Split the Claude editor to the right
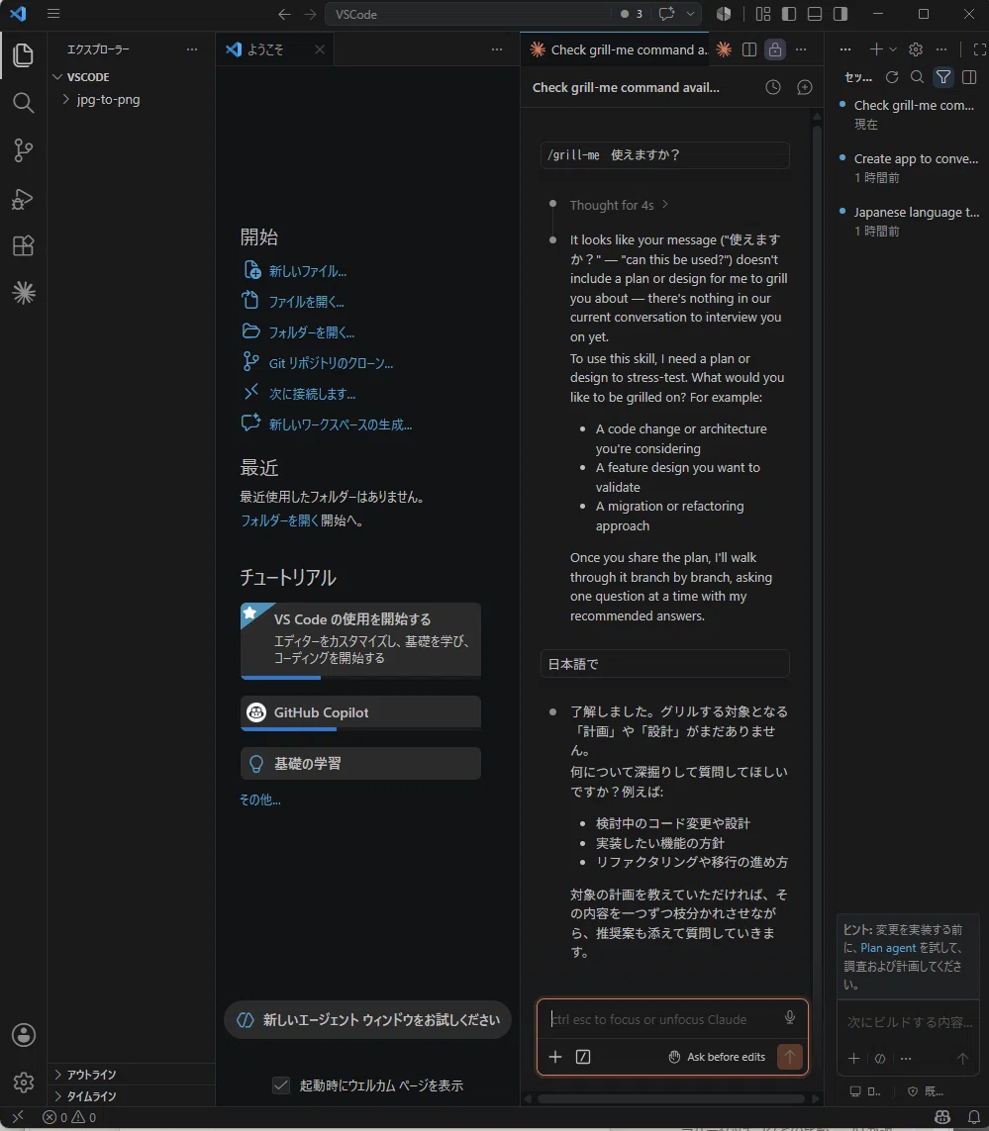The image size is (989, 1131). 749,49
